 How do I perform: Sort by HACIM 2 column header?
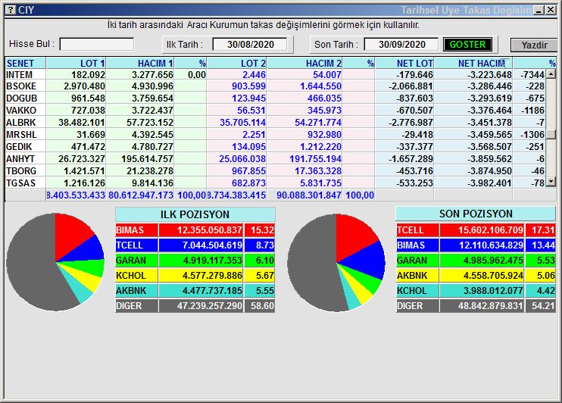click(x=304, y=63)
